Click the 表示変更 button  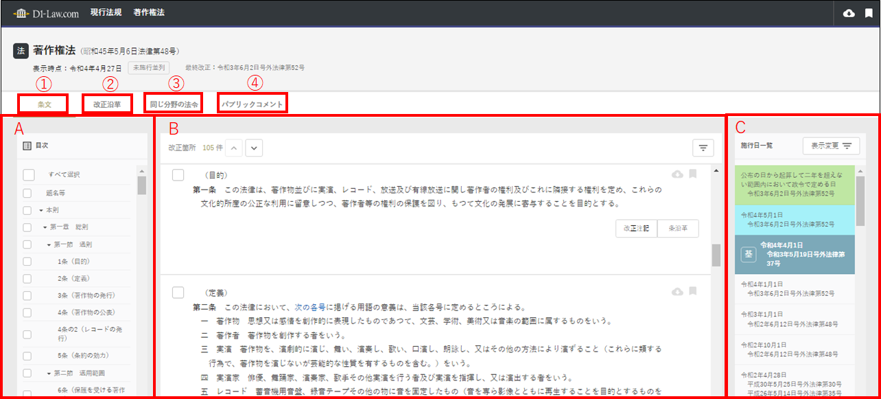pos(830,146)
